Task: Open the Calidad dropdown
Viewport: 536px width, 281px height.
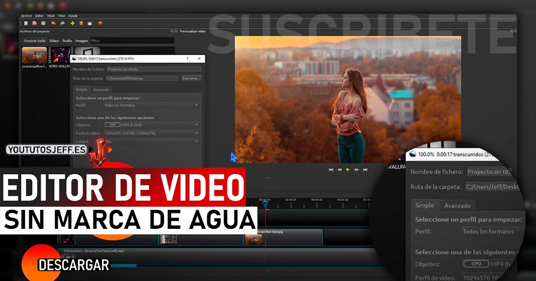Action: pyautogui.click(x=151, y=141)
